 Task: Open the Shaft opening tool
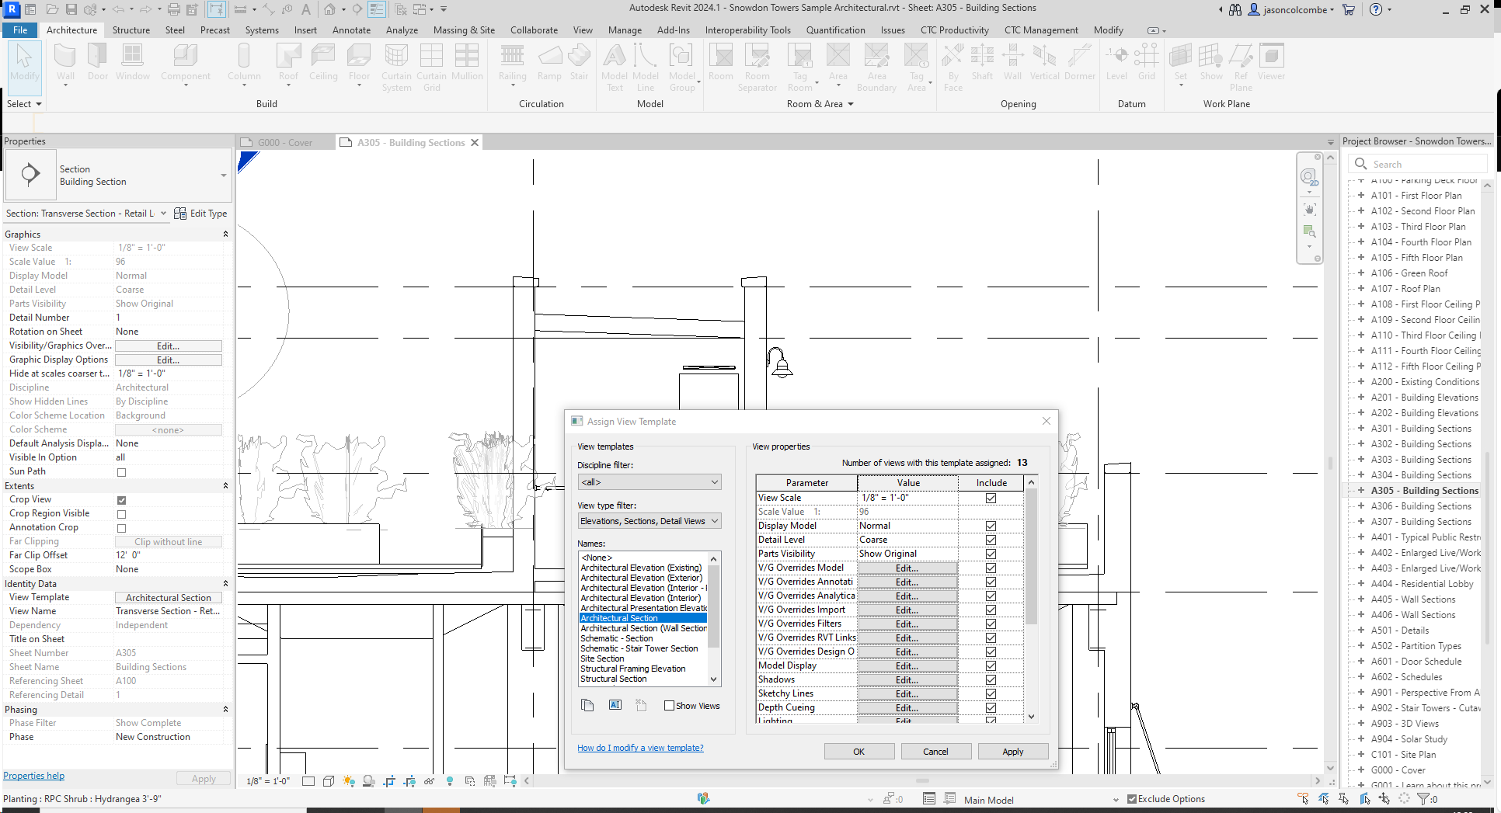point(982,62)
